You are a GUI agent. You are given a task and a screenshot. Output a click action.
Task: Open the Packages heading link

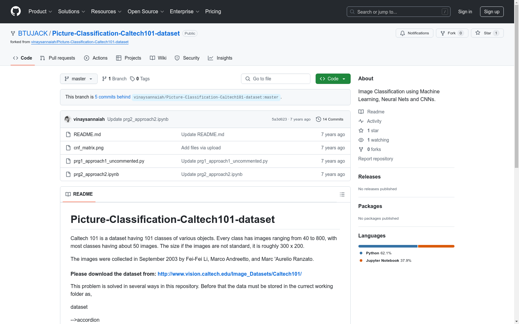pos(370,206)
